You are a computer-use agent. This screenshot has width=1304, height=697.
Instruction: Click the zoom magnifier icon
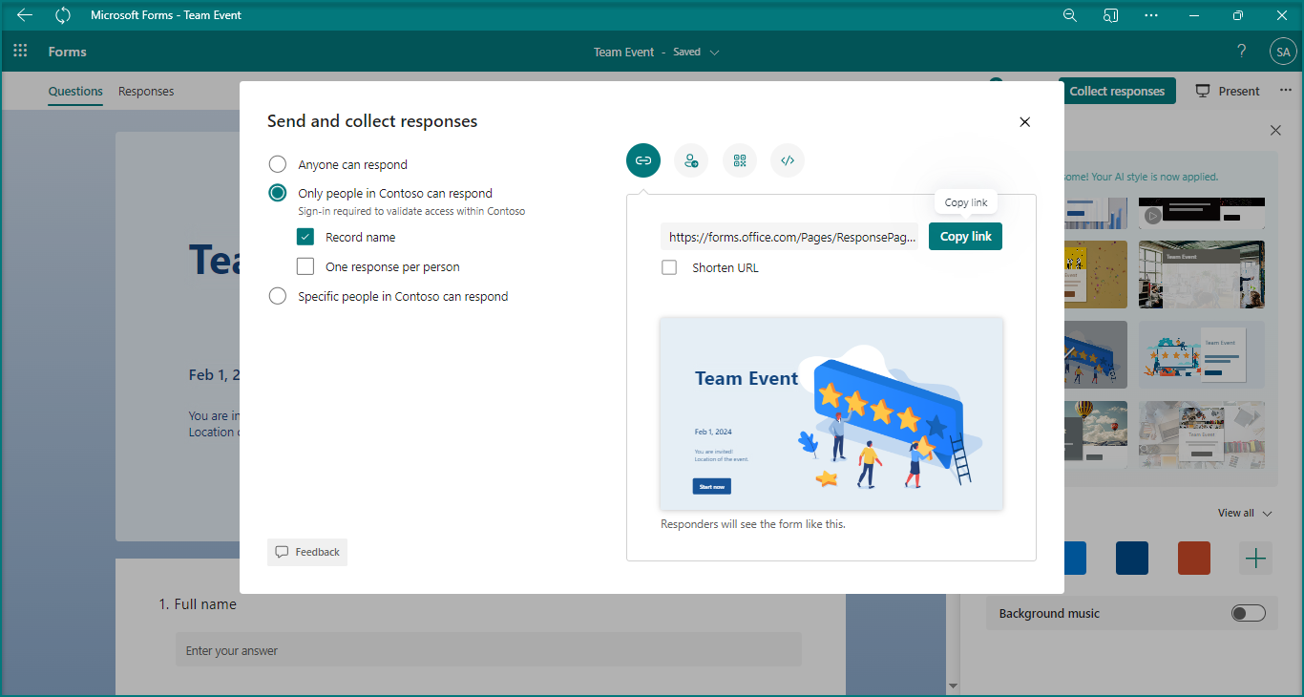(1070, 15)
